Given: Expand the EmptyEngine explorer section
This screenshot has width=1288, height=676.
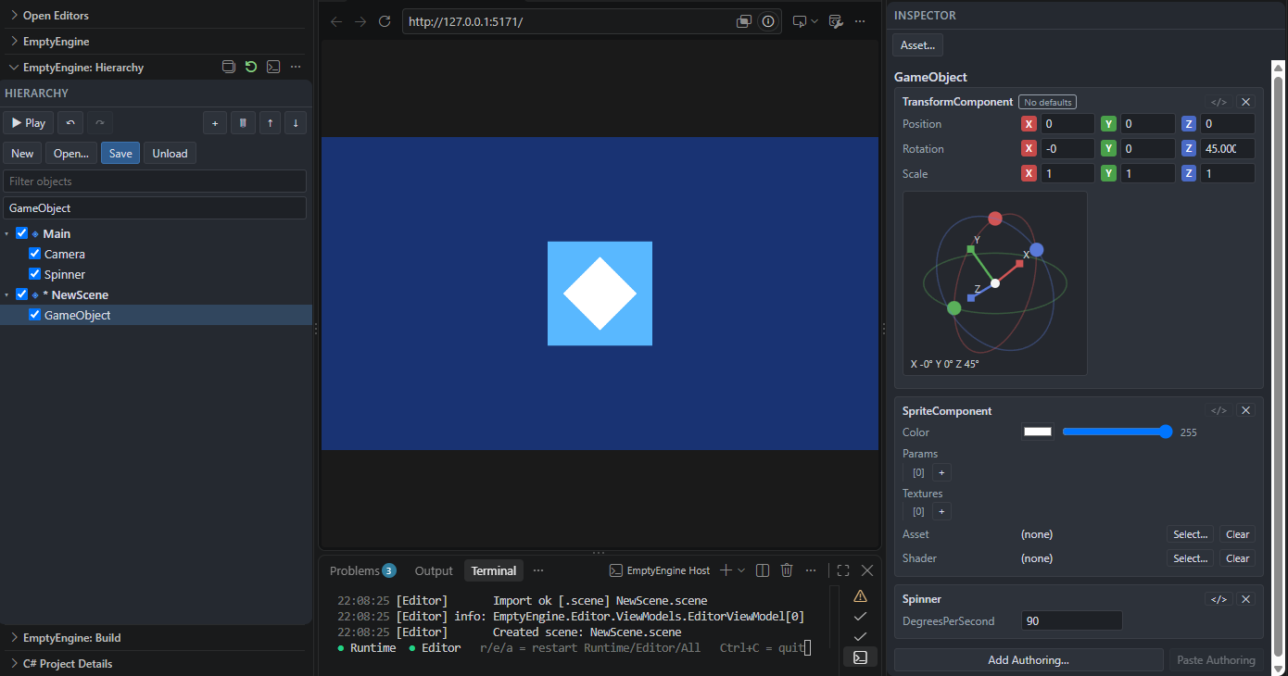Looking at the screenshot, I should 156,42.
